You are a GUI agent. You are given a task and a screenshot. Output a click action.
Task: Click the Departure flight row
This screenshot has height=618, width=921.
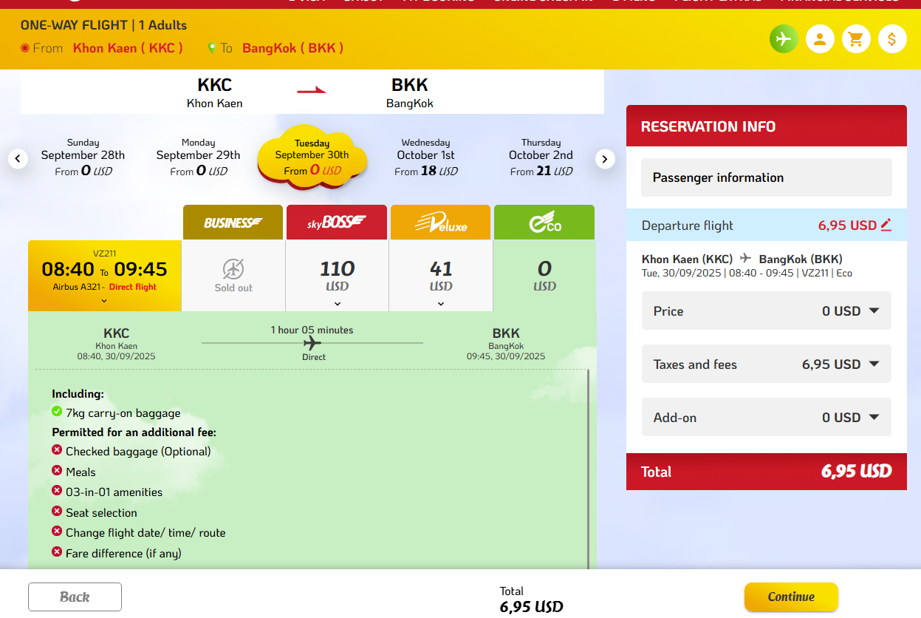coord(767,225)
